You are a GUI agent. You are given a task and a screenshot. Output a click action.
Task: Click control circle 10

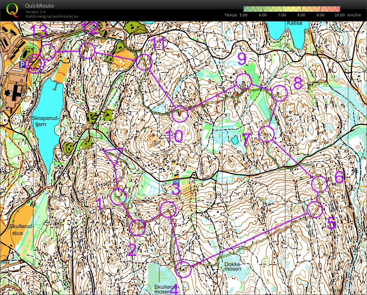click(179, 114)
